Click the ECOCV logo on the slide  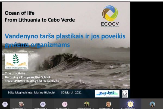[x=110, y=16]
